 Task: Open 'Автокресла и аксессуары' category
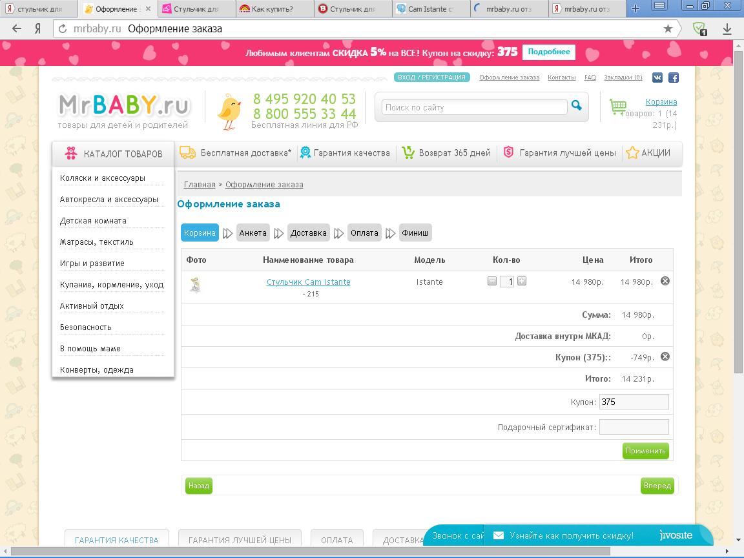(x=108, y=200)
